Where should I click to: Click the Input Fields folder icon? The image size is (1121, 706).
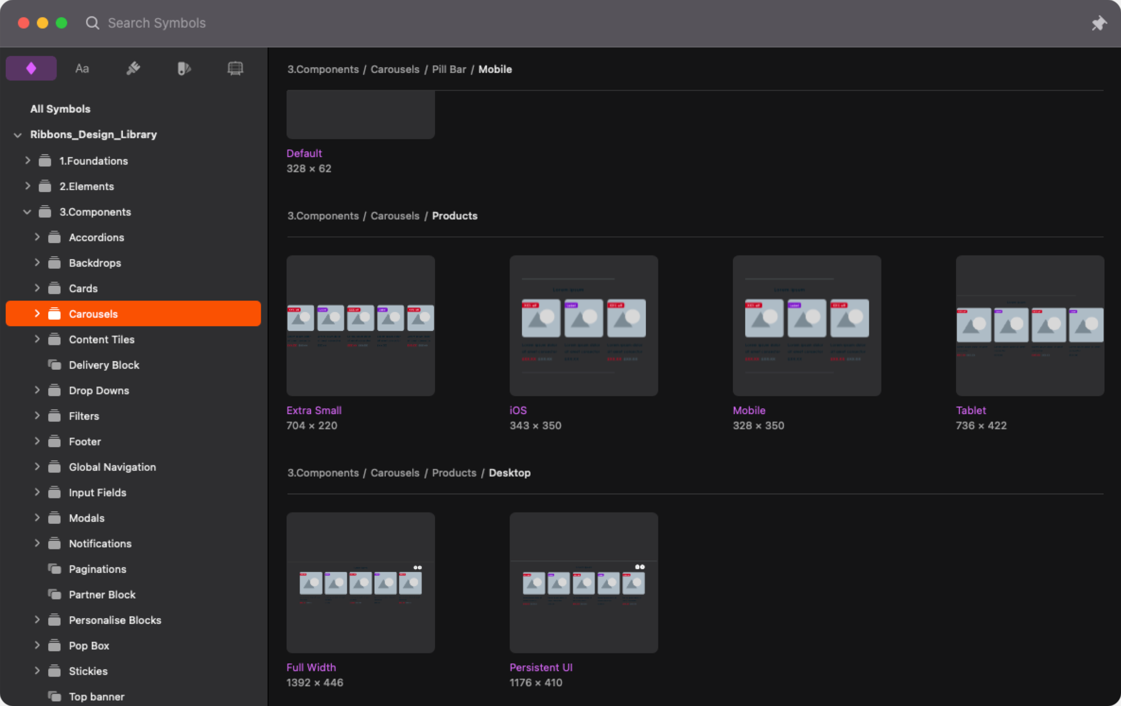click(x=54, y=493)
